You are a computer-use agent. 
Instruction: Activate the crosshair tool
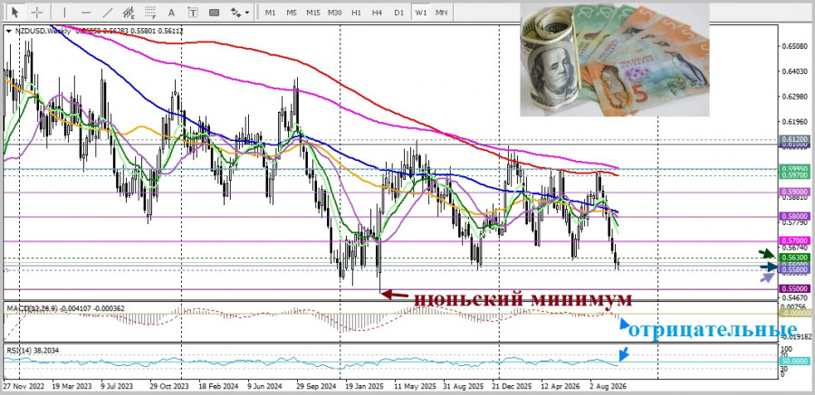37,12
